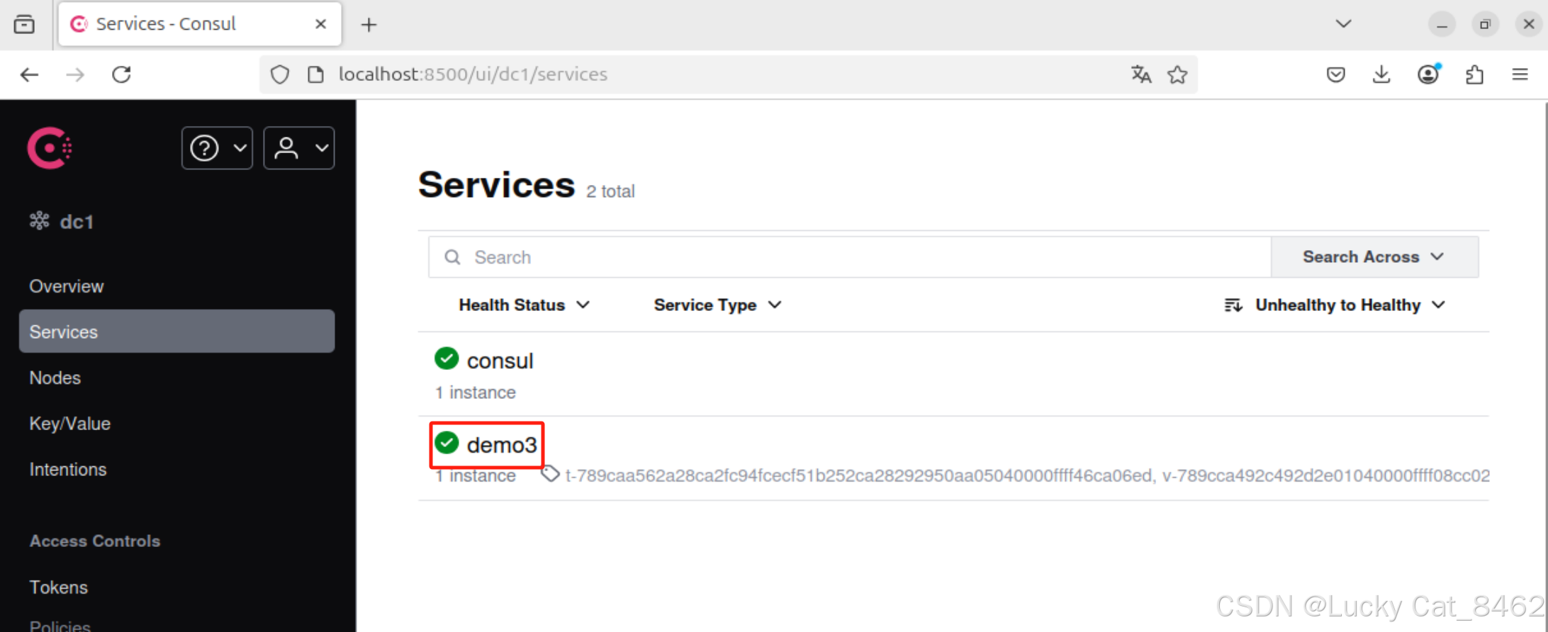Click the Firefox View icon
This screenshot has height=632, width=1548.
(24, 24)
